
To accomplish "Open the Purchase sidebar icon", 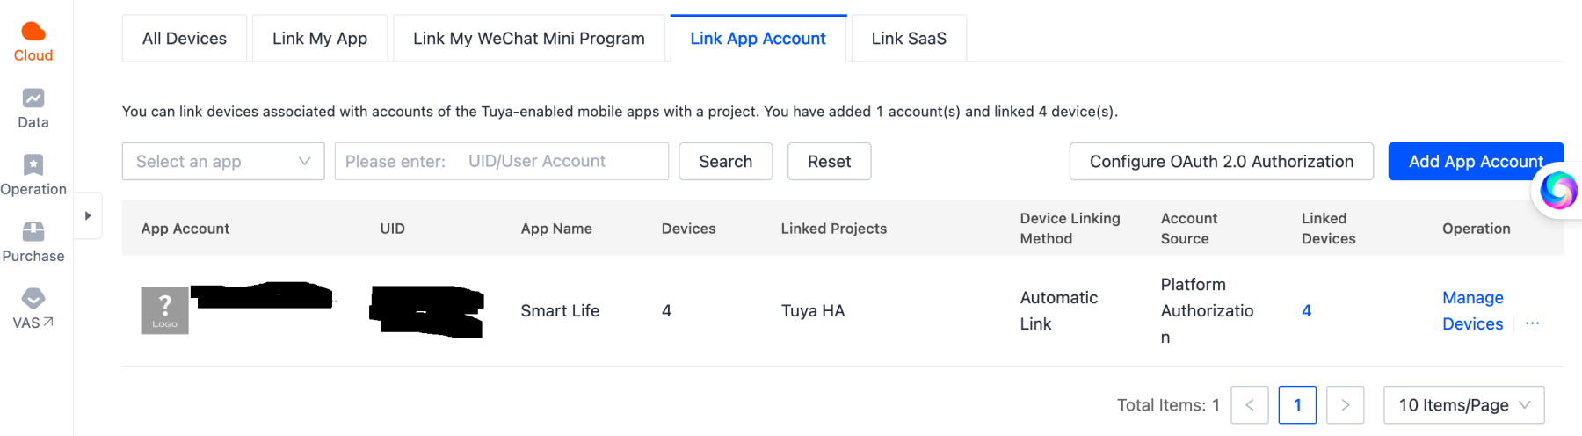I will [x=33, y=231].
